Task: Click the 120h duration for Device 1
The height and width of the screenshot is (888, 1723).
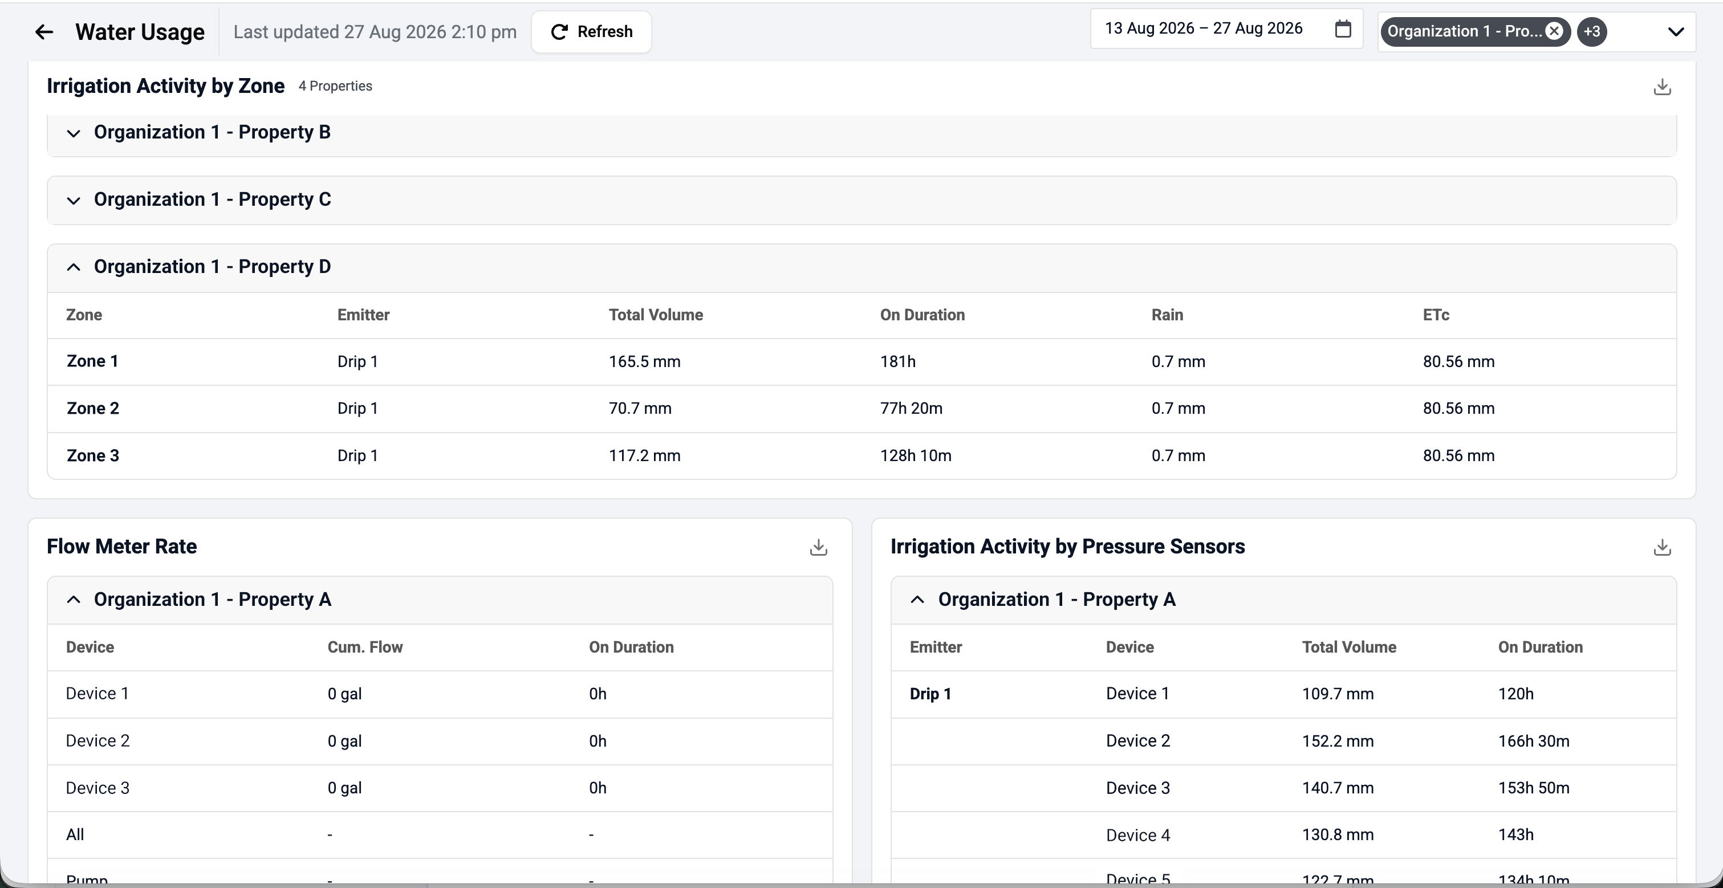Action: tap(1515, 694)
